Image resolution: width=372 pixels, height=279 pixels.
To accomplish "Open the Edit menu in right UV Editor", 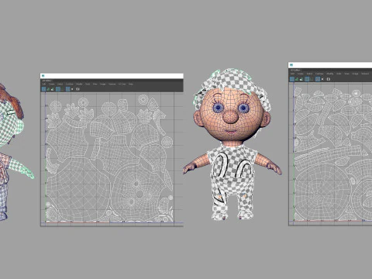I will (292, 74).
